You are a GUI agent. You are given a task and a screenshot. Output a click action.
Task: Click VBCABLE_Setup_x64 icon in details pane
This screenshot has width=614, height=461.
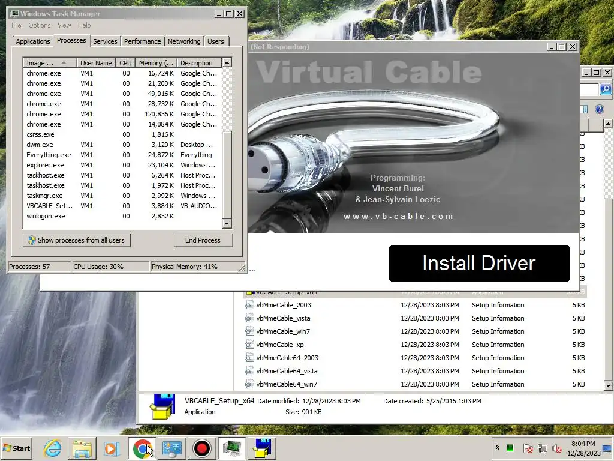pos(162,407)
